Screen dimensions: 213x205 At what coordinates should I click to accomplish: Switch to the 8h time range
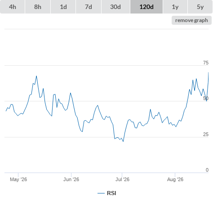pyautogui.click(x=38, y=7)
